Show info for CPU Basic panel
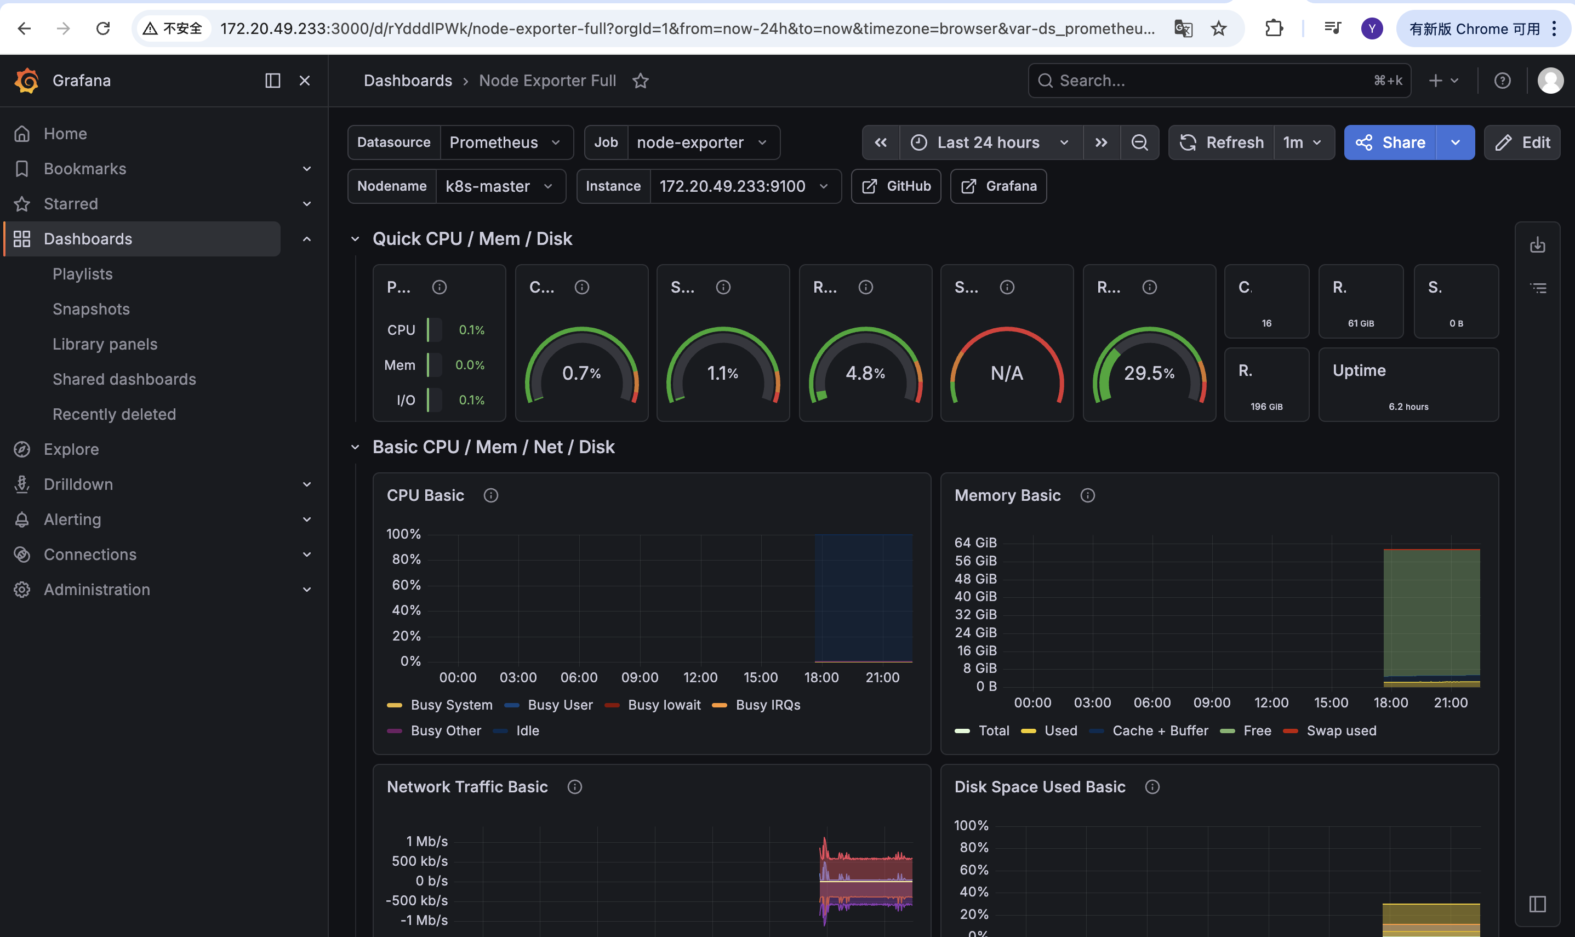 pos(490,496)
